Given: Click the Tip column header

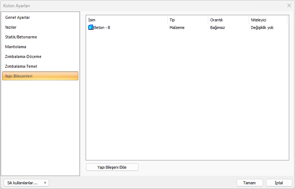Looking at the screenshot, I should pyautogui.click(x=188, y=20).
